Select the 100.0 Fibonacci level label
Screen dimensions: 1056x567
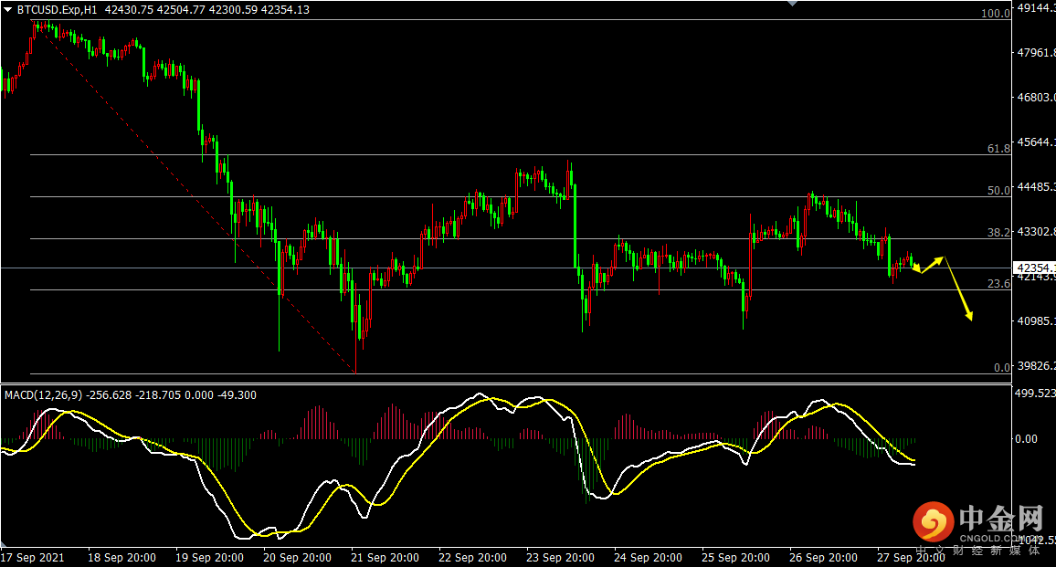pos(996,14)
